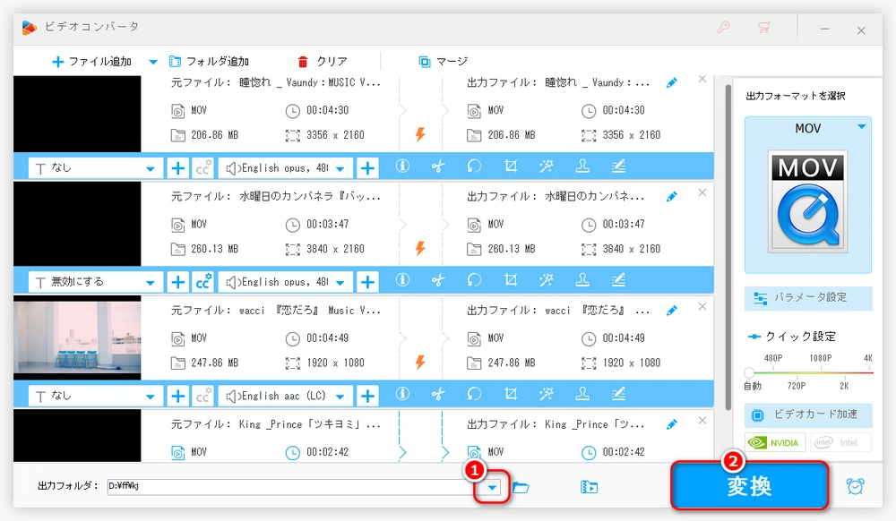Click the ファイル追加 button
Viewport: 896px width, 521px height.
91,62
